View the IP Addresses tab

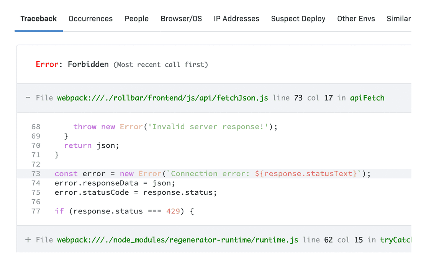pos(236,19)
